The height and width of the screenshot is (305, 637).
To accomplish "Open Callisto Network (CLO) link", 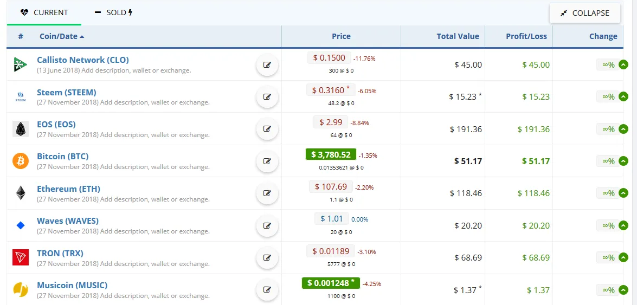I will [x=83, y=60].
